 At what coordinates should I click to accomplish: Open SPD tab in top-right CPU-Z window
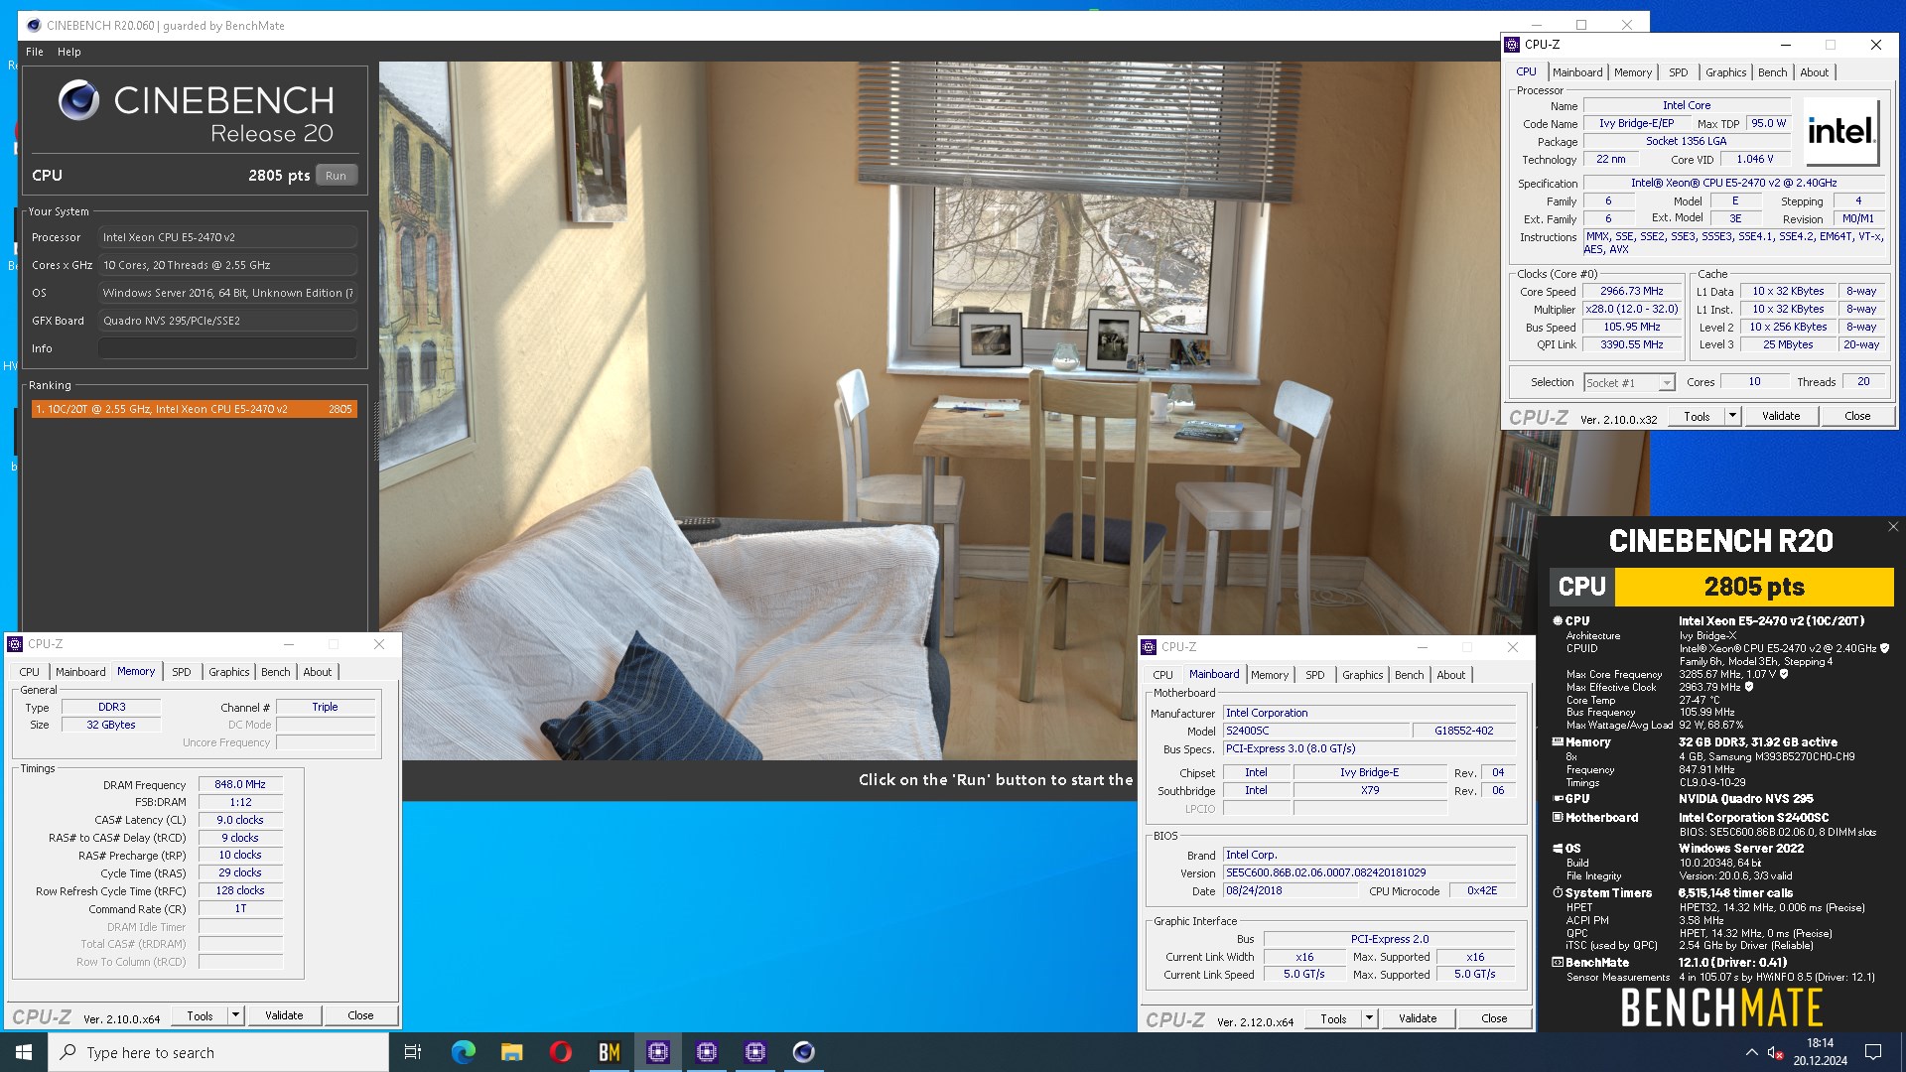[1678, 72]
